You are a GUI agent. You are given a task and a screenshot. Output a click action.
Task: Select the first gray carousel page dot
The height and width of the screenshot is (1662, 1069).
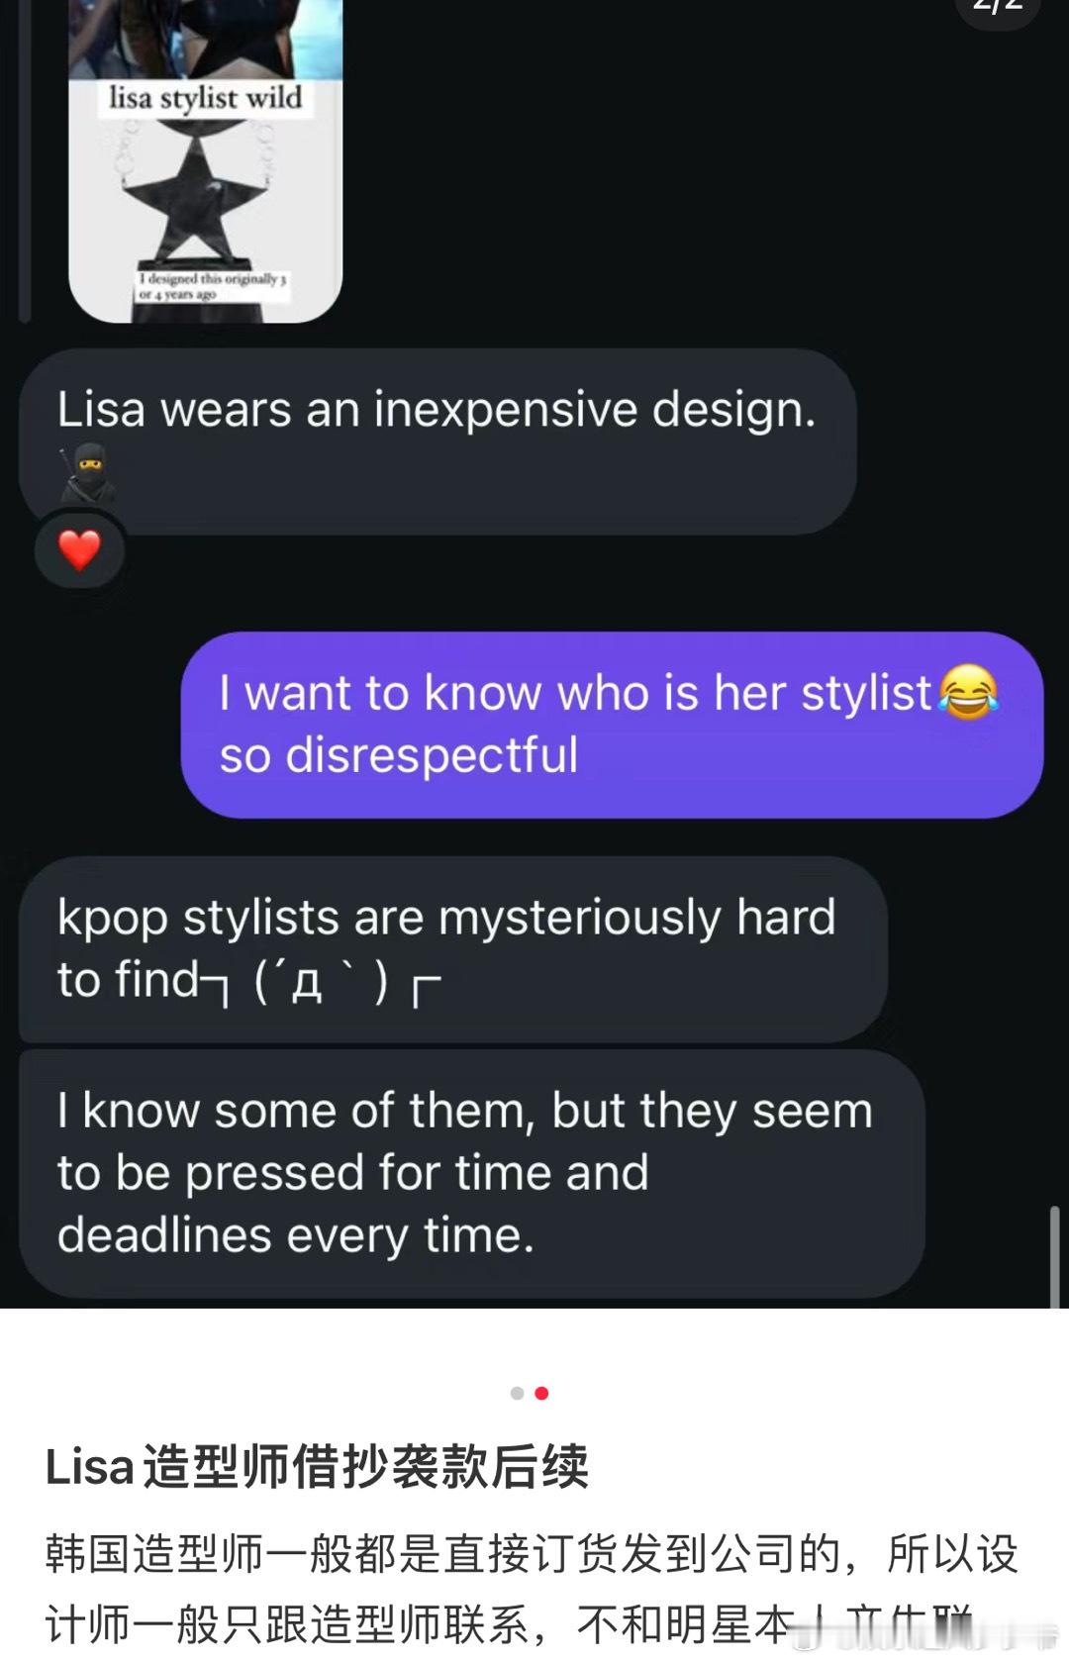coord(517,1393)
